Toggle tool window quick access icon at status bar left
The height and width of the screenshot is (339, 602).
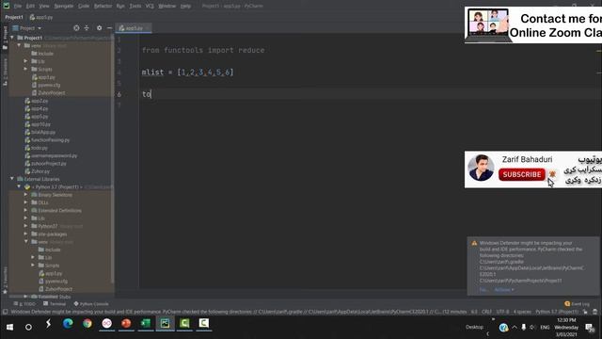(5, 312)
